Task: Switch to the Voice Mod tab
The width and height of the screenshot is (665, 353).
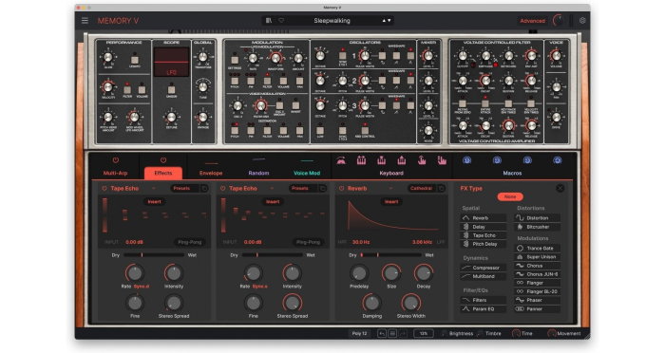Action: (307, 173)
